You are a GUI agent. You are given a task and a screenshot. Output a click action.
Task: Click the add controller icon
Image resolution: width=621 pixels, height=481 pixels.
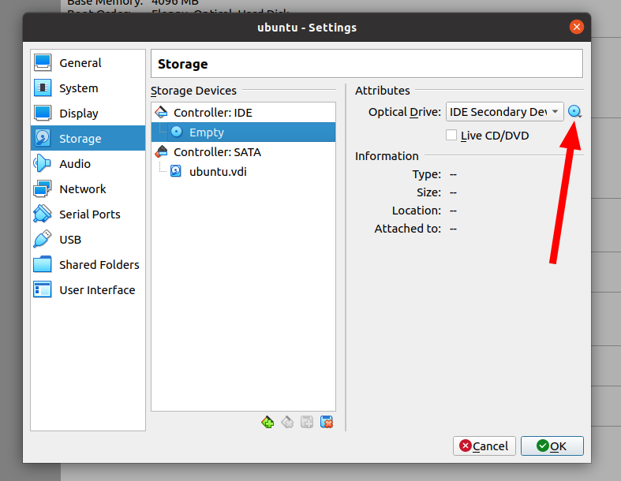click(x=267, y=422)
